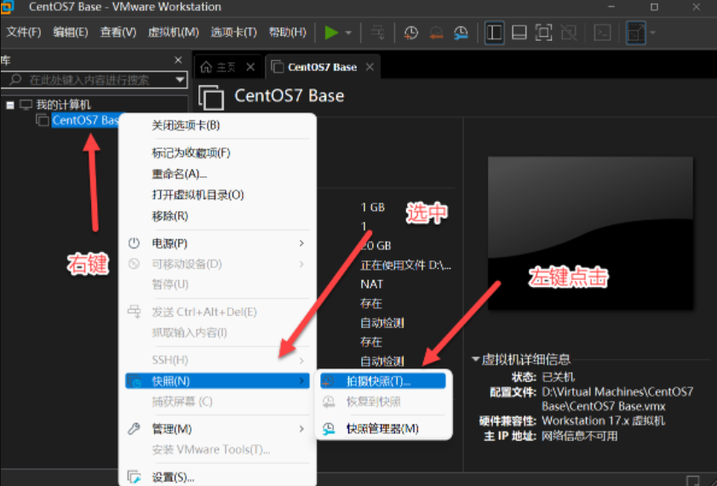Screen dimensions: 717x486
Task: Click the revert to snapshot toolbar icon
Action: (x=436, y=32)
